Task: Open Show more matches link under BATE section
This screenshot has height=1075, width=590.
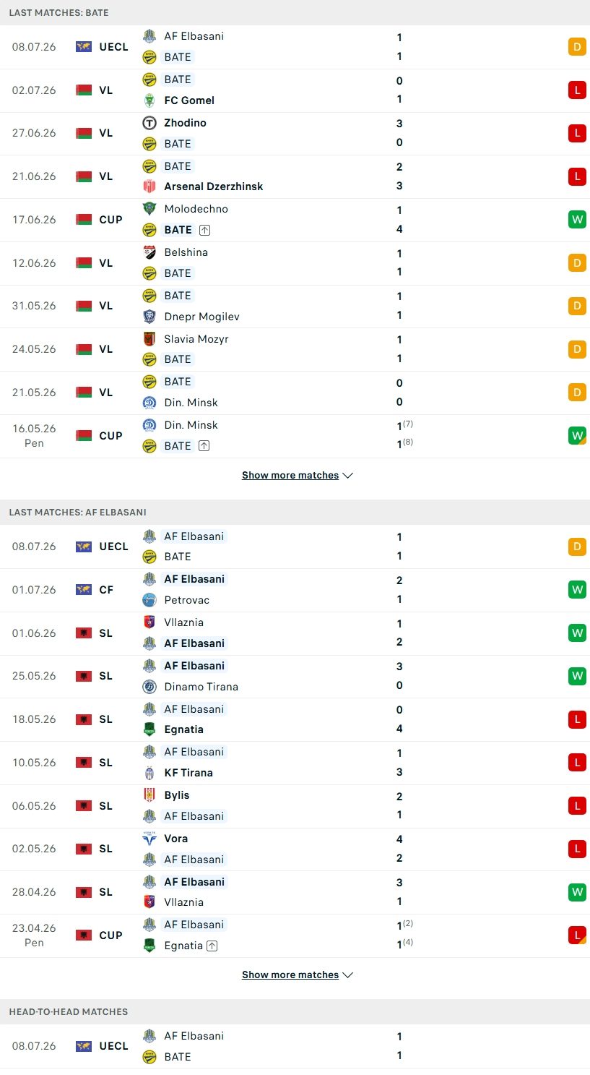Action: point(290,476)
